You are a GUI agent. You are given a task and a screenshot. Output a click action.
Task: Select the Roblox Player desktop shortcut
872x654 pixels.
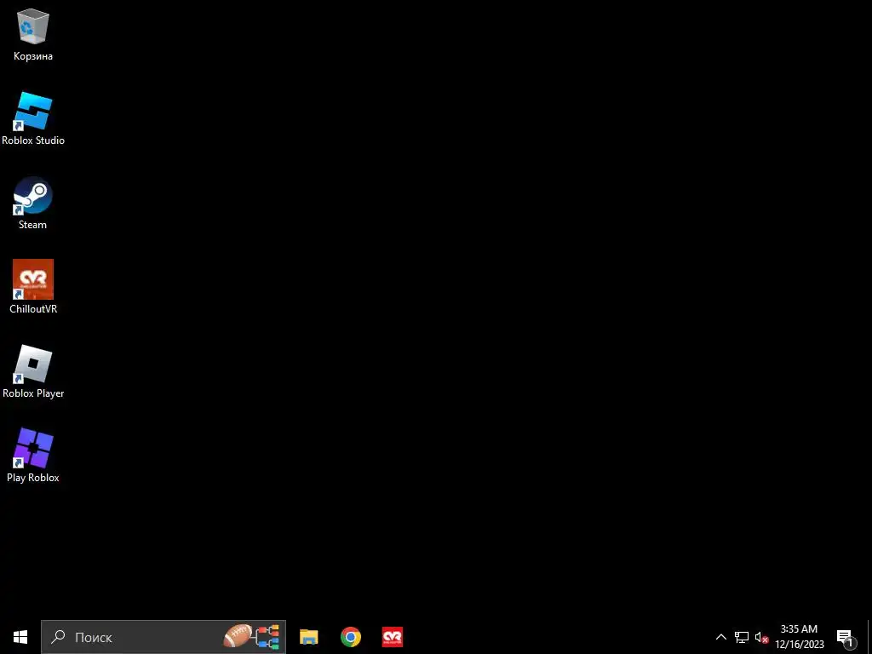33,371
